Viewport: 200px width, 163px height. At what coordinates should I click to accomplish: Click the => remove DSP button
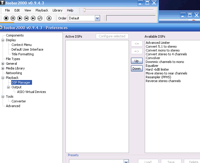click(x=137, y=51)
